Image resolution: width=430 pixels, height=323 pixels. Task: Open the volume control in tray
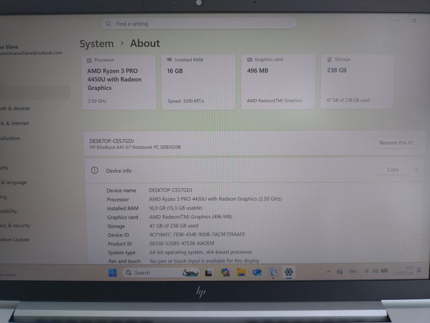(375, 271)
